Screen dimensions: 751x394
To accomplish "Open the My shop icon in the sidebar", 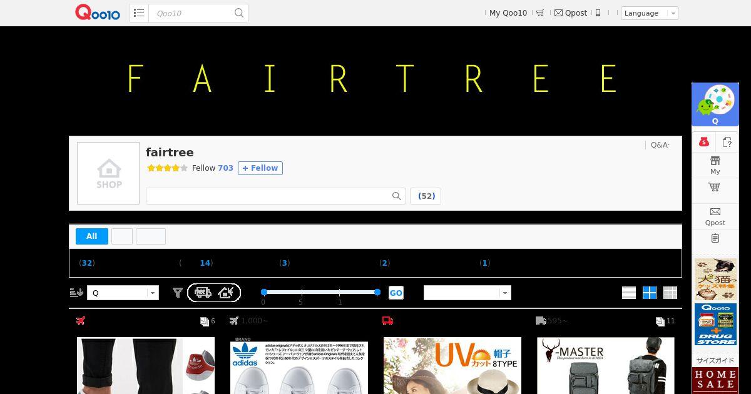I will (x=715, y=165).
